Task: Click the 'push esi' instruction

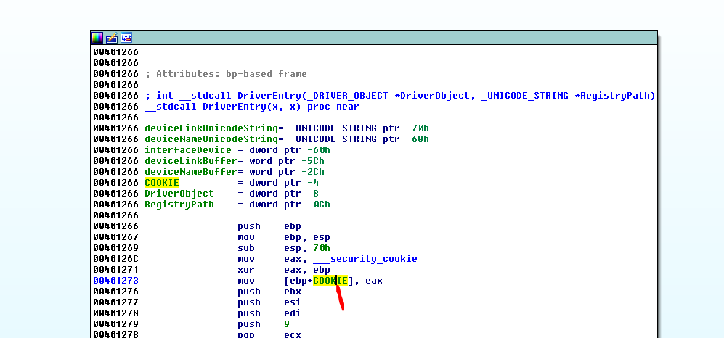Action: point(261,302)
